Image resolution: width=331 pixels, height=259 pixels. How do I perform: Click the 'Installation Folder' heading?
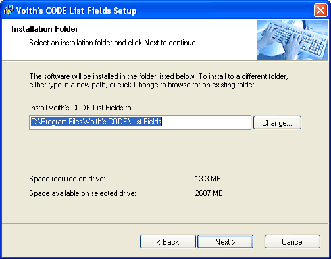(45, 29)
